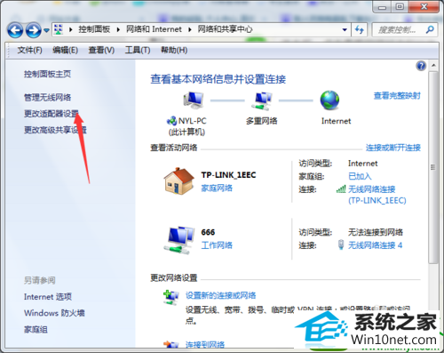This screenshot has width=444, height=353.
Task: Click the 多重网络 network icon
Action: tap(262, 100)
